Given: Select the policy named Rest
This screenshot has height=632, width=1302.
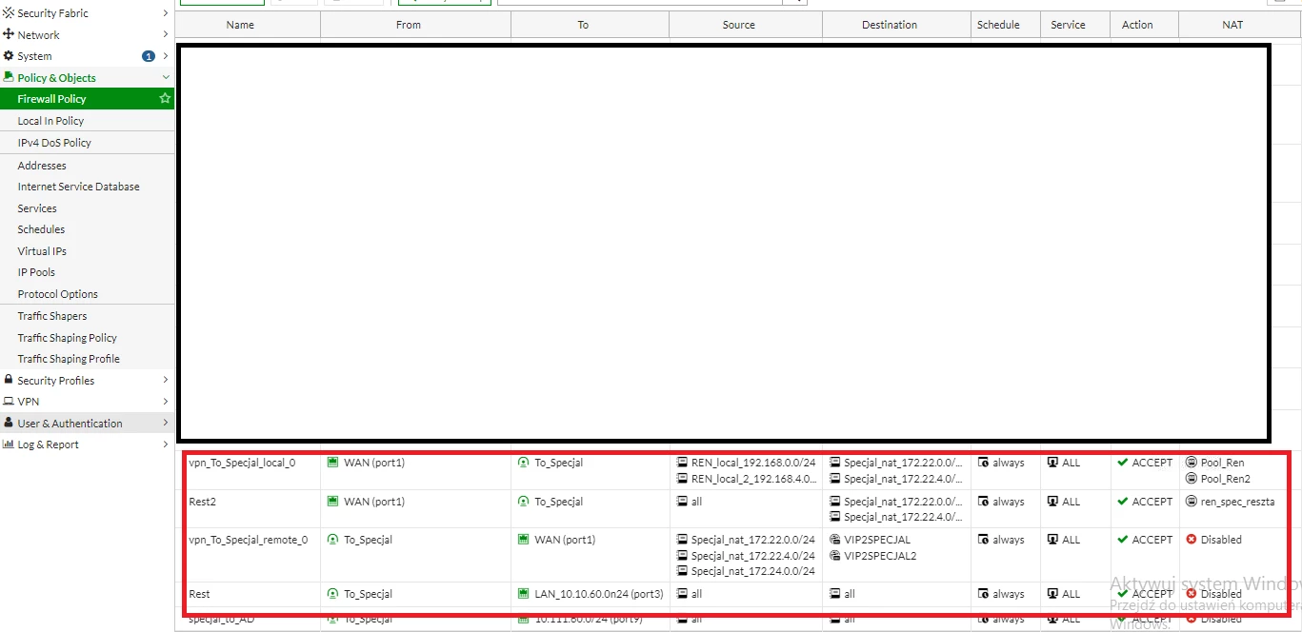Looking at the screenshot, I should coord(200,594).
